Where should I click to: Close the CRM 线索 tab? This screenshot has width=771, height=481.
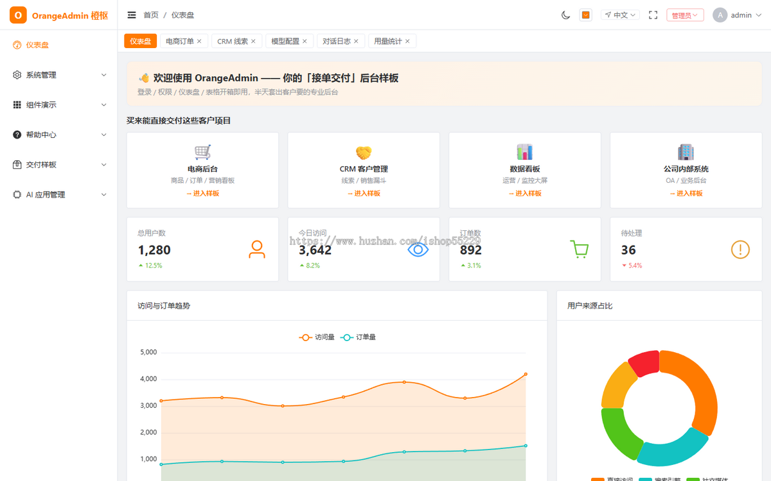[253, 41]
